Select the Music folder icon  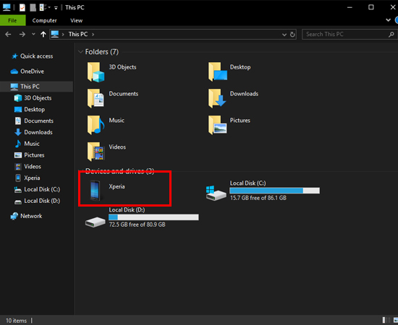point(96,125)
